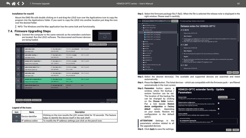Expand the MX-CP_V2_A61 folder arrow

pos(142,51)
